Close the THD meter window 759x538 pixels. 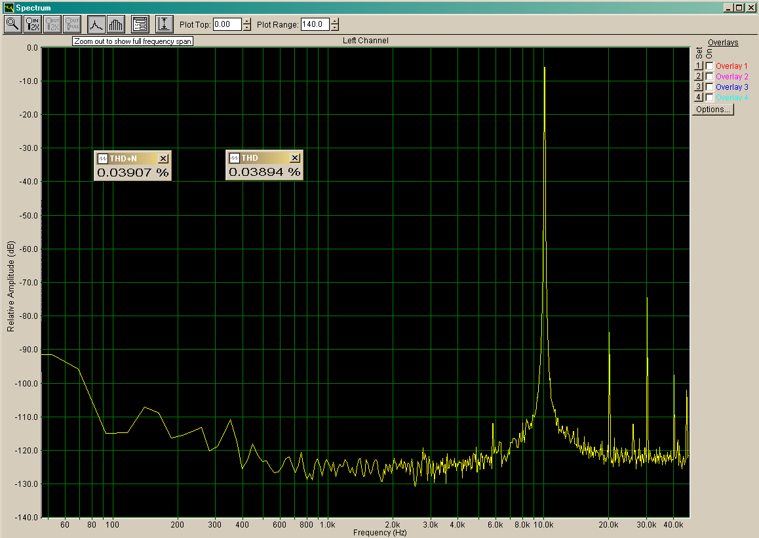pyautogui.click(x=295, y=158)
